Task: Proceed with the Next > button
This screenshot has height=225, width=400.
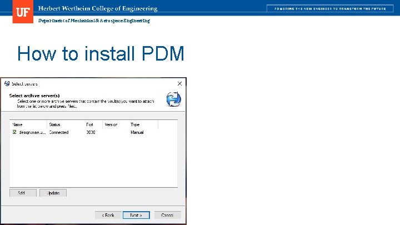Action: [x=136, y=215]
